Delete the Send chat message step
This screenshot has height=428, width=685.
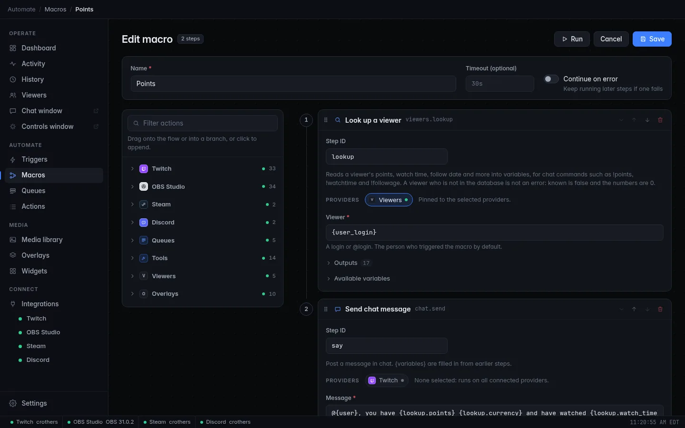(x=660, y=309)
